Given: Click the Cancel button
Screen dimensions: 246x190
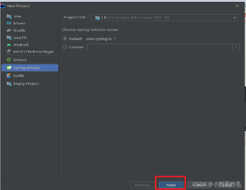Looking at the screenshot, I should click(x=199, y=185).
